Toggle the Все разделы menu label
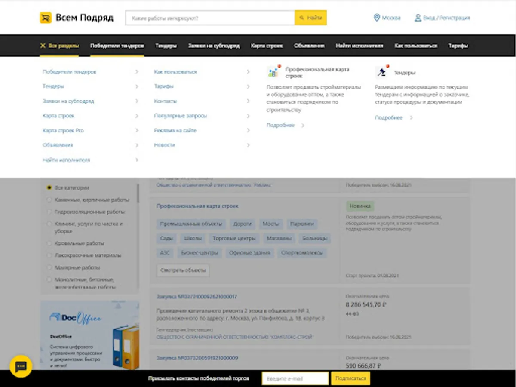This screenshot has height=387, width=516. click(63, 46)
